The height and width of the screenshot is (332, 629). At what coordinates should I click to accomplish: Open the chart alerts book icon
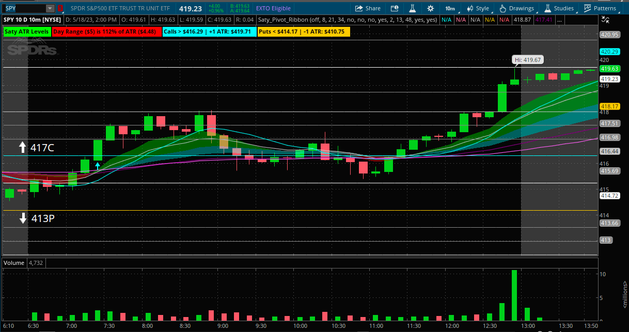tap(395, 8)
